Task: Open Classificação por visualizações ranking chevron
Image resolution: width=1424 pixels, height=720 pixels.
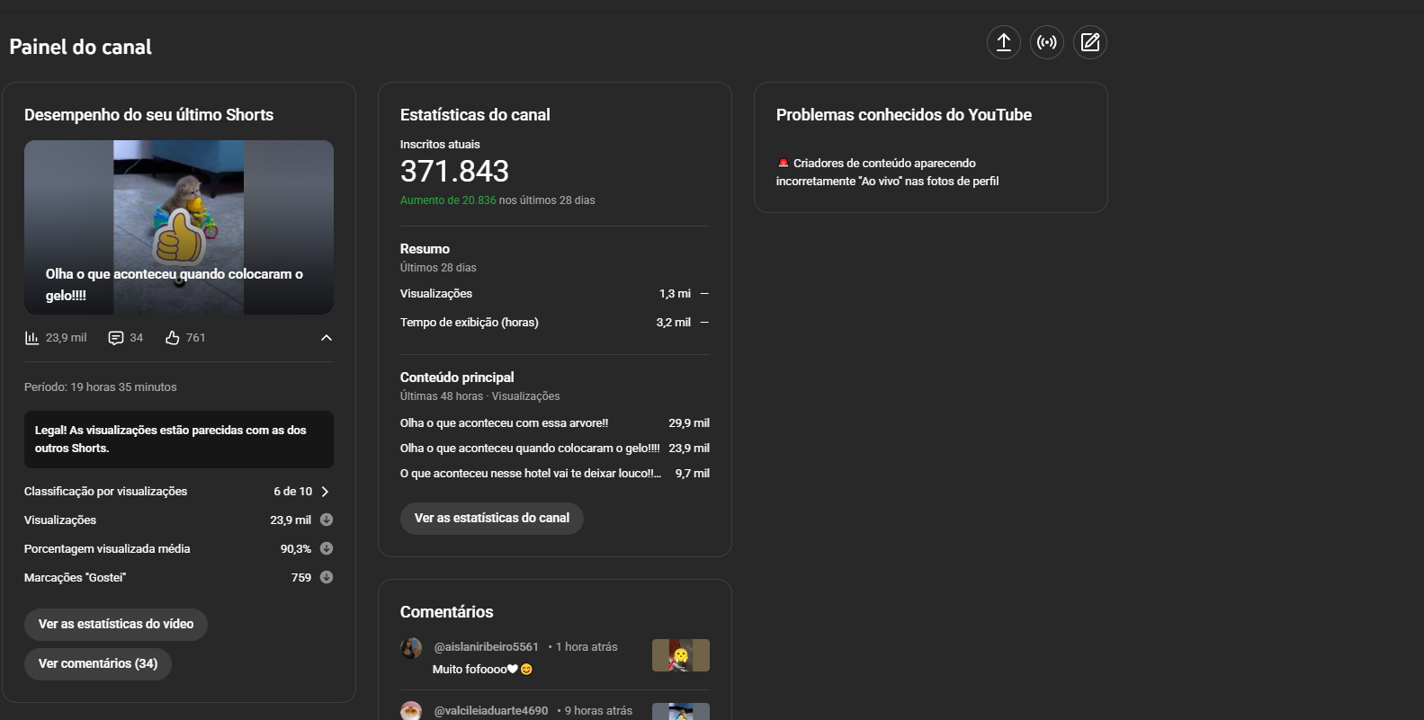Action: click(325, 492)
